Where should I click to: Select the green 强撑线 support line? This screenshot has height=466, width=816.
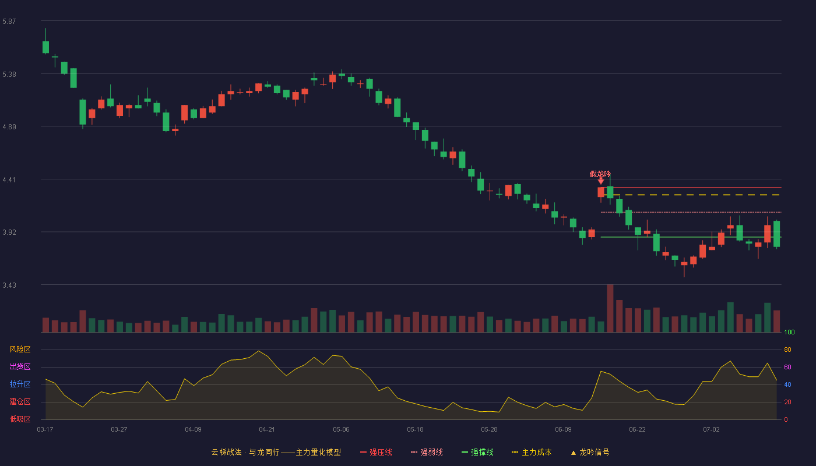point(691,237)
